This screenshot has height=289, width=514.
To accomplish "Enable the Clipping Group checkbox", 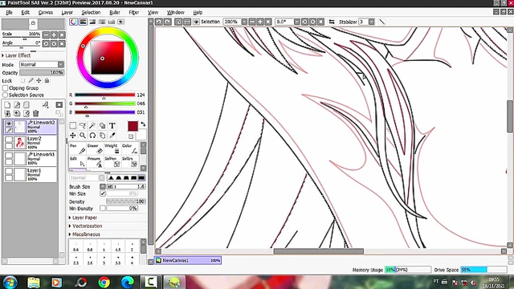I will [5, 88].
